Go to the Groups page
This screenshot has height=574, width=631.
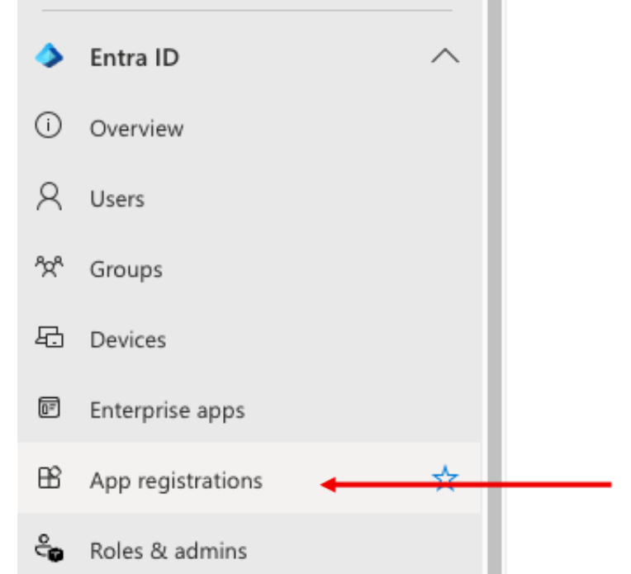pos(126,270)
